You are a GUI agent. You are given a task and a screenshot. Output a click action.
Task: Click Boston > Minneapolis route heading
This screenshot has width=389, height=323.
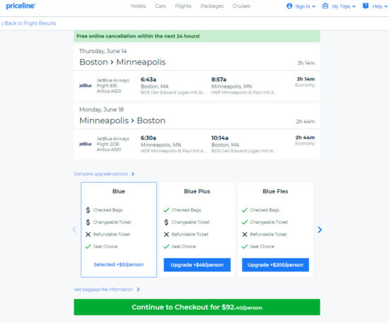pos(122,62)
